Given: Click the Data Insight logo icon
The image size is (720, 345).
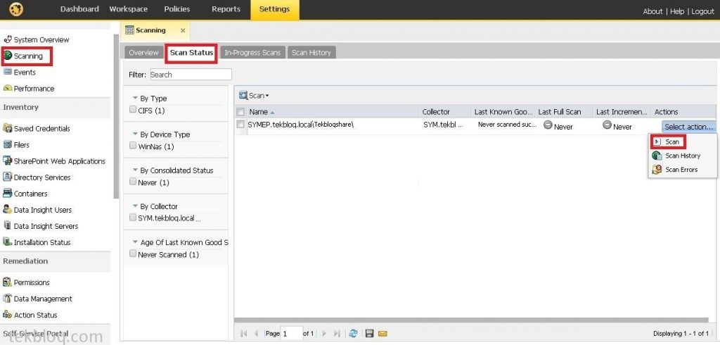Looking at the screenshot, I should (x=17, y=9).
